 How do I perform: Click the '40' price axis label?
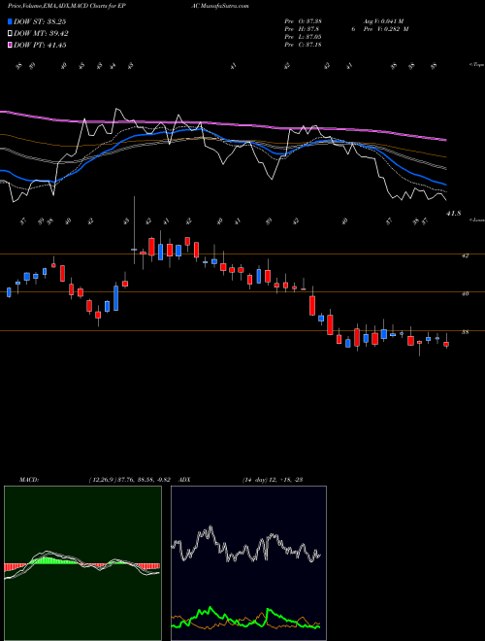pos(465,293)
